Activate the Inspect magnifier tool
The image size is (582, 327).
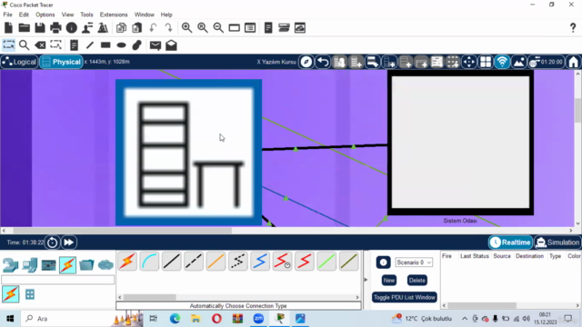(25, 45)
